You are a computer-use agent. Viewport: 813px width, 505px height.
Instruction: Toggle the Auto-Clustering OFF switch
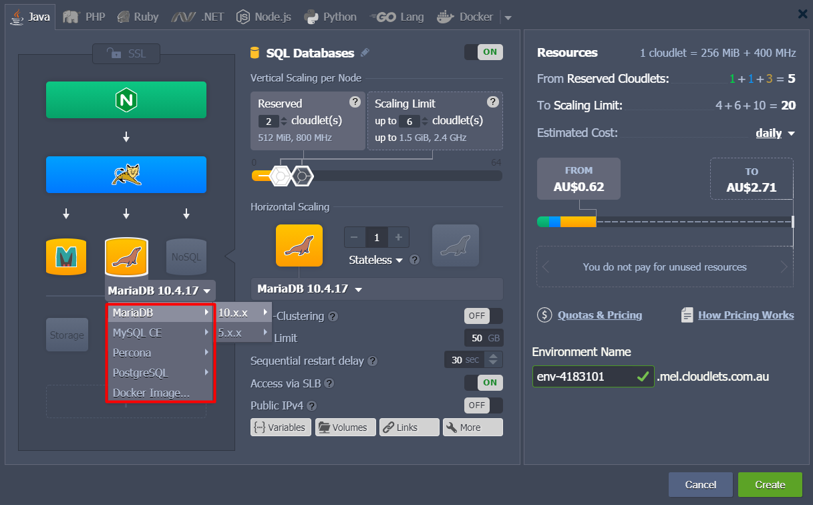[x=484, y=316]
